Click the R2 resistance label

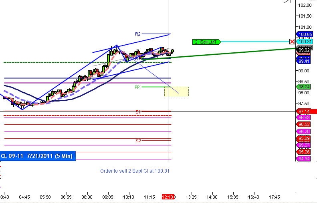click(138, 34)
